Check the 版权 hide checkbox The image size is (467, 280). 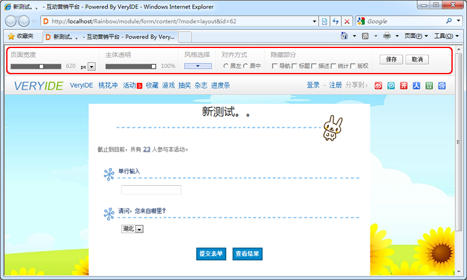click(353, 66)
